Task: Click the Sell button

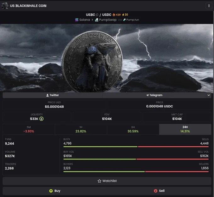Action: [x=159, y=191]
